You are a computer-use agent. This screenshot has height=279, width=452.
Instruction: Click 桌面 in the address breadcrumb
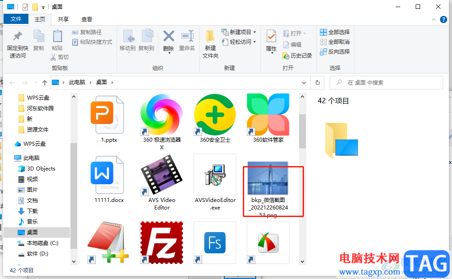tap(101, 82)
